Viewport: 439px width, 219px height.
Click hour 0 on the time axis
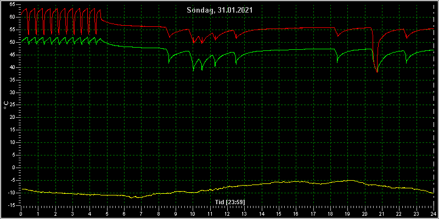click(21, 214)
